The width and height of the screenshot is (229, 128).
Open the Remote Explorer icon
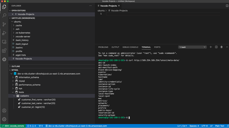(x=4, y=42)
